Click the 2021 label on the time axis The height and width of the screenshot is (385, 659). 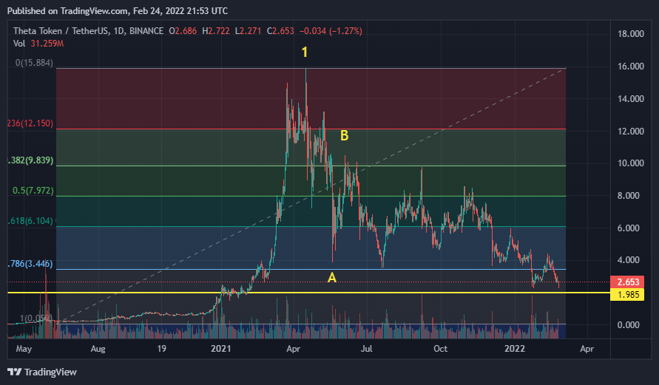(x=221, y=349)
